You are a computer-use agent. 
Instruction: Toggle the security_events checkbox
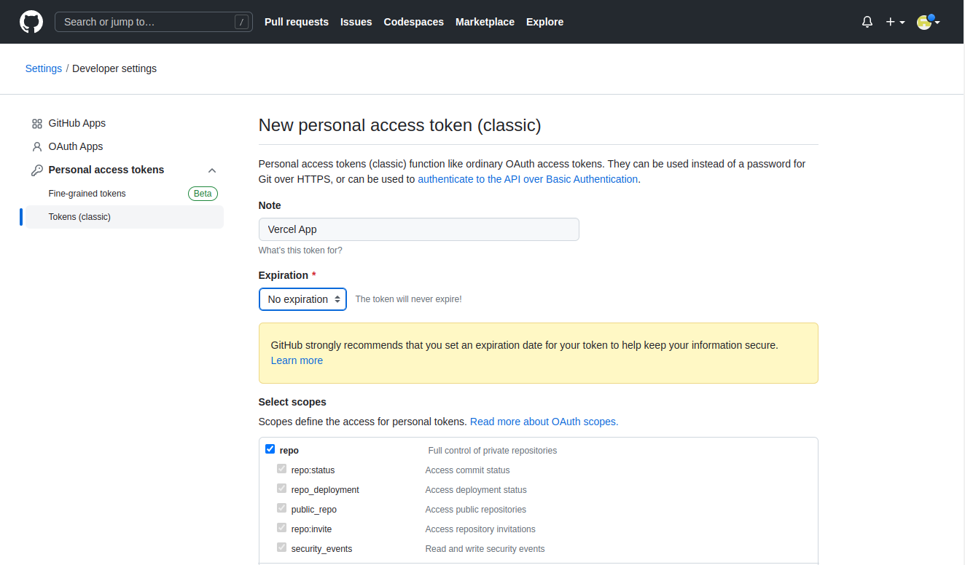coord(281,548)
